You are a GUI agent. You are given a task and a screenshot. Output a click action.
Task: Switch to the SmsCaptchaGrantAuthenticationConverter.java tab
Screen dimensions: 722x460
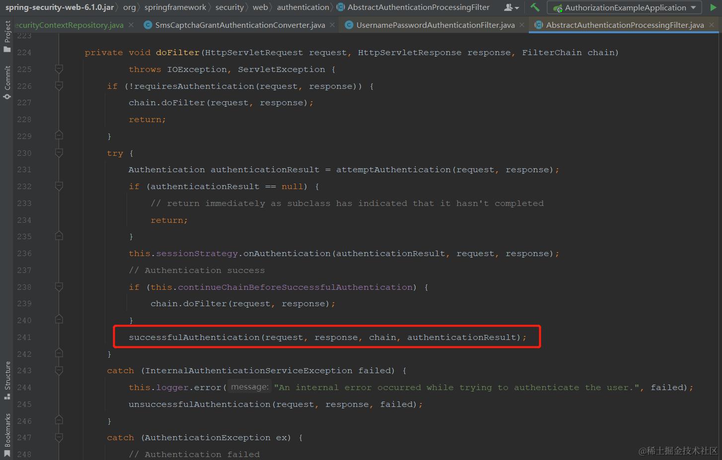(238, 24)
